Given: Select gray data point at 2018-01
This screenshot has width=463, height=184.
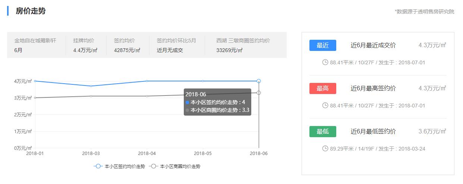Looking at the screenshot, I should pos(35,98).
